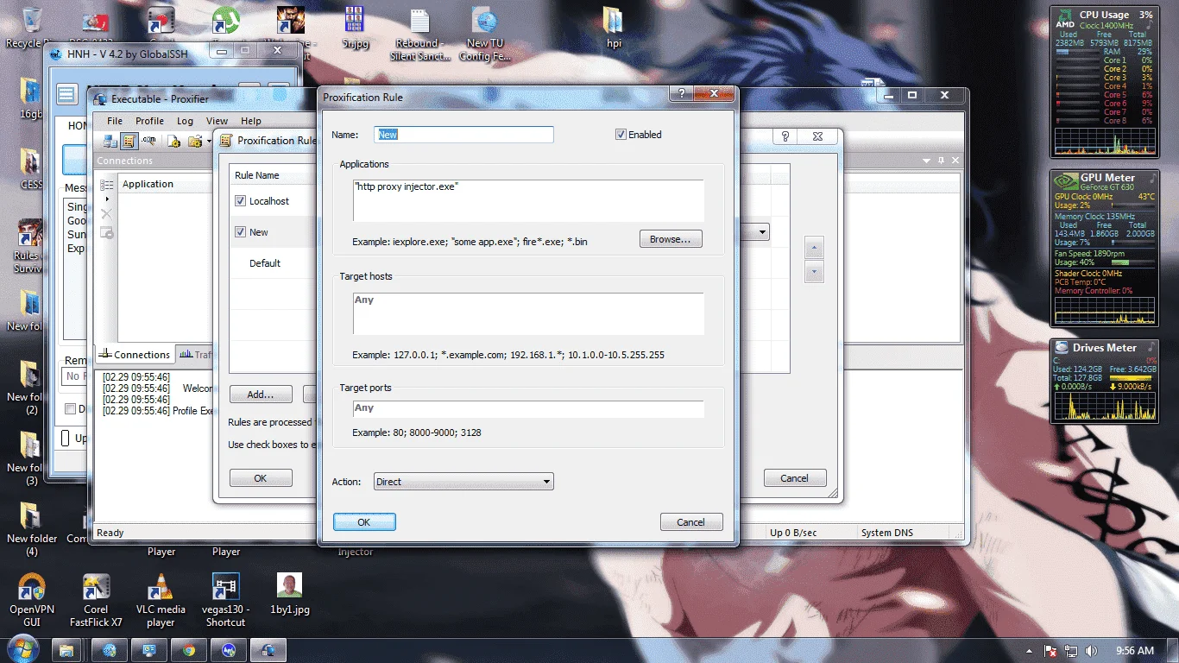Click the move rule up arrow button

point(813,248)
